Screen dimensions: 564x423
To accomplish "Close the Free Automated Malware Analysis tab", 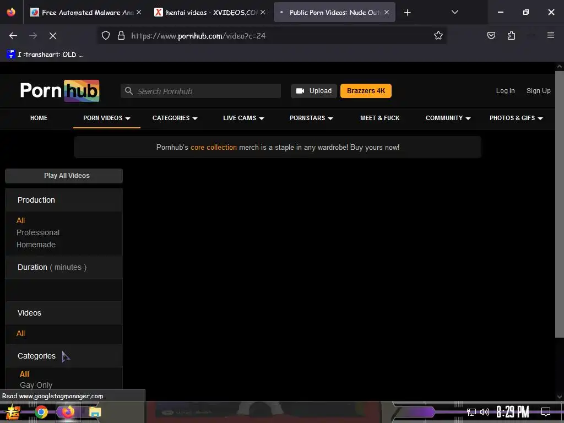I will 139,12.
